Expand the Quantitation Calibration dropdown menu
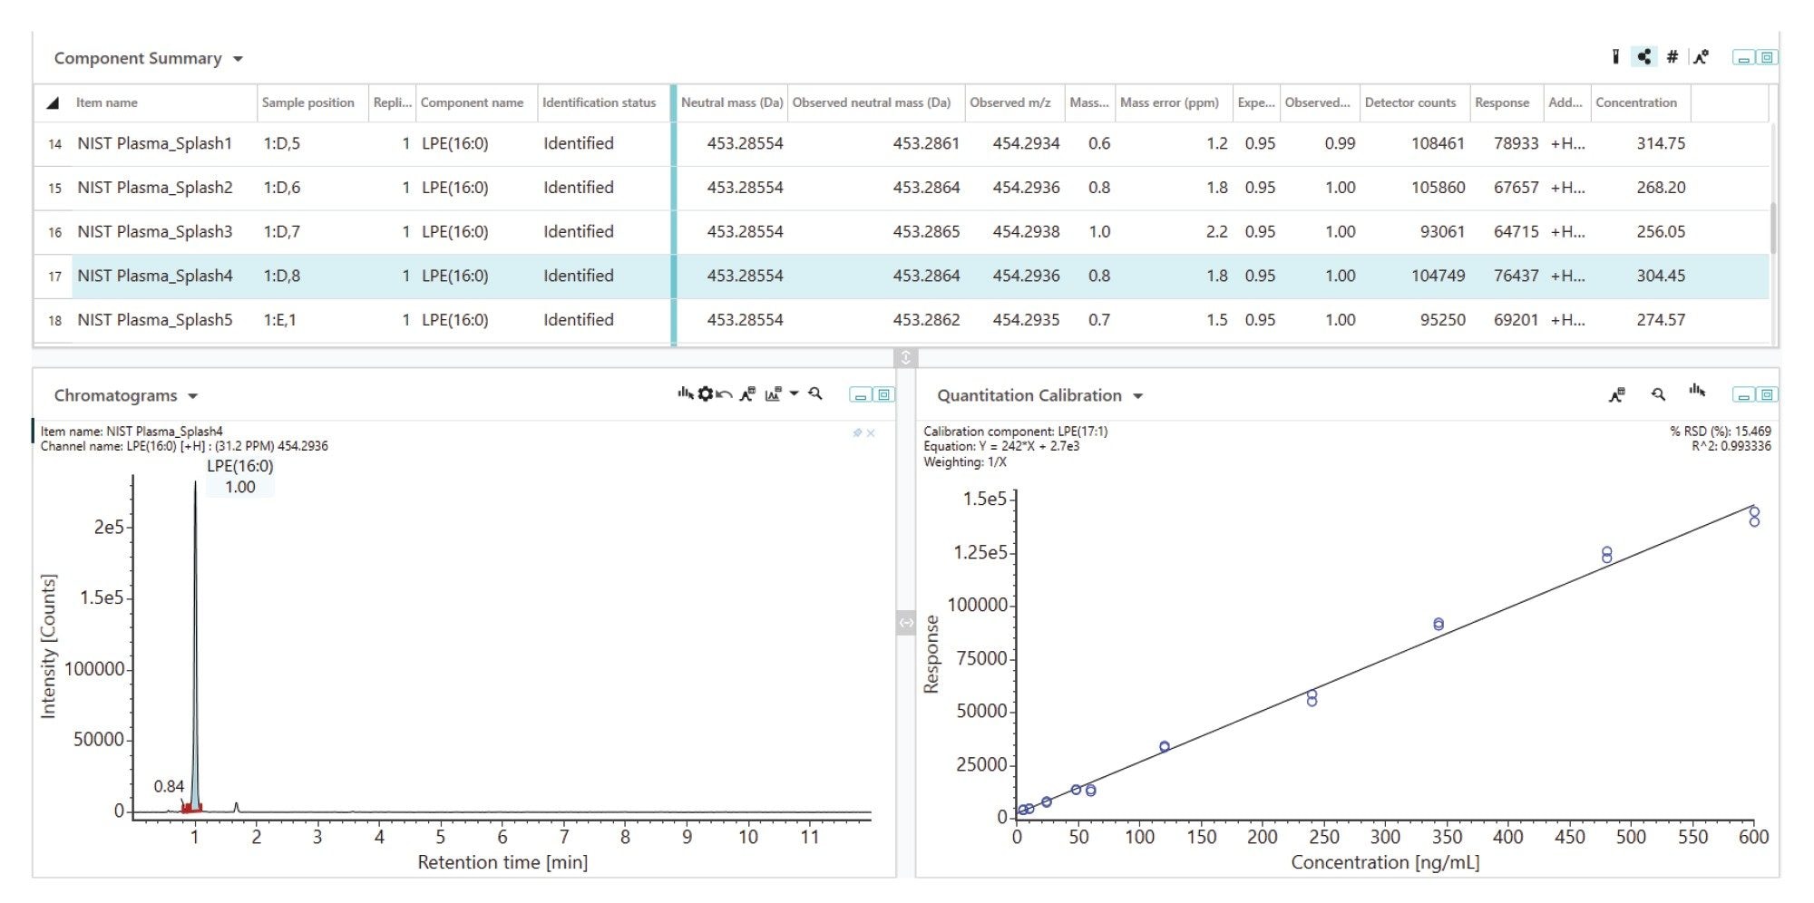Screen dimensions: 1814x903 [x=1137, y=396]
